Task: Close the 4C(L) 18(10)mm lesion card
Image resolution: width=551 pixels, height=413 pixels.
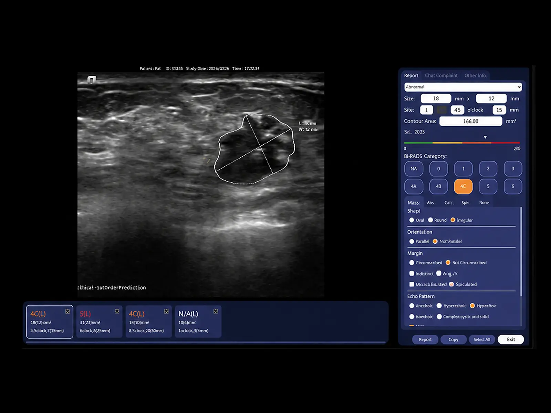Action: coord(166,311)
